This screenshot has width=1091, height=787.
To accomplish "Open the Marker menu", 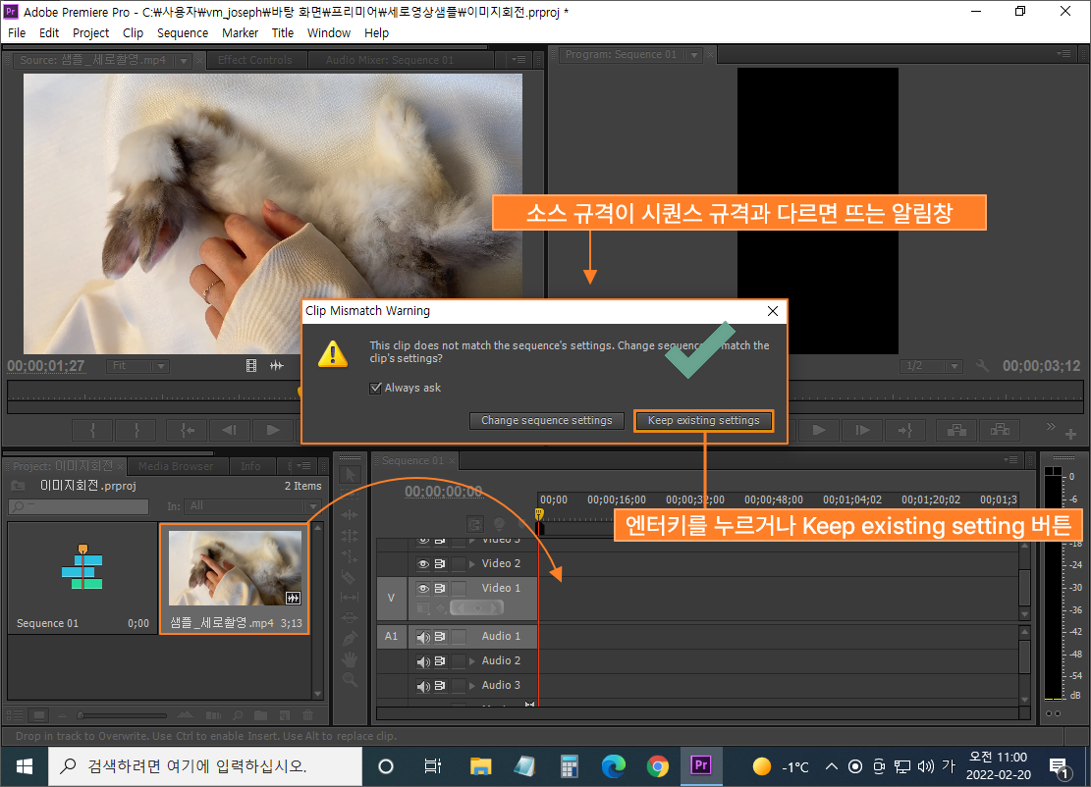I will [240, 32].
